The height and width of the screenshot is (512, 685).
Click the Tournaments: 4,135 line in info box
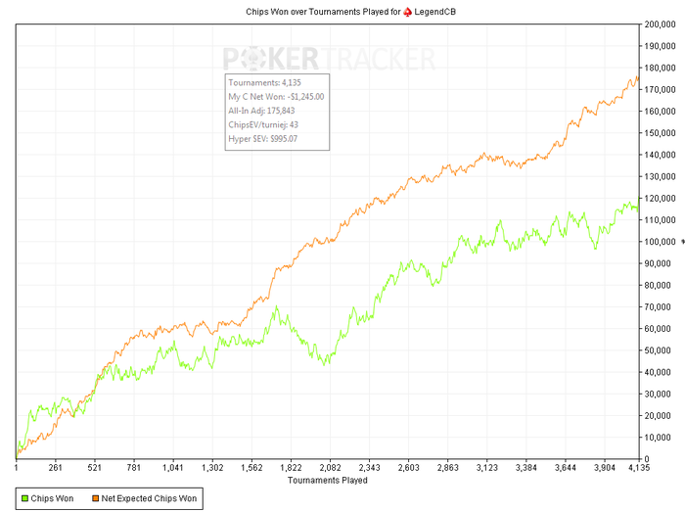pos(265,82)
